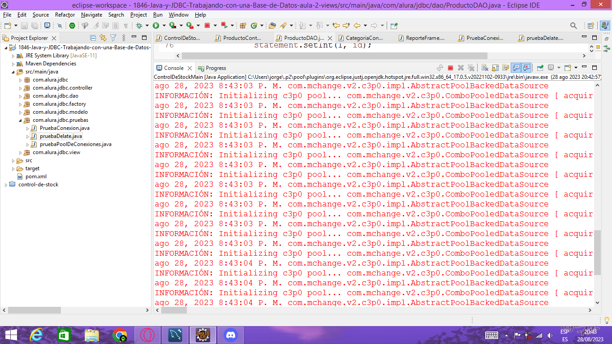The height and width of the screenshot is (344, 612).
Task: Expand the Maven Dependencies node
Action: tap(13, 64)
